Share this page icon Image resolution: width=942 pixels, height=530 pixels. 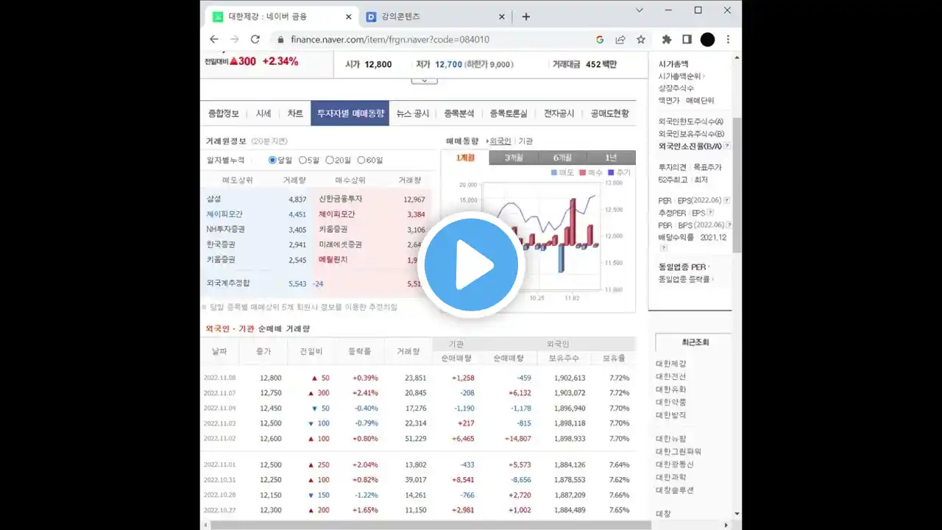coord(620,39)
